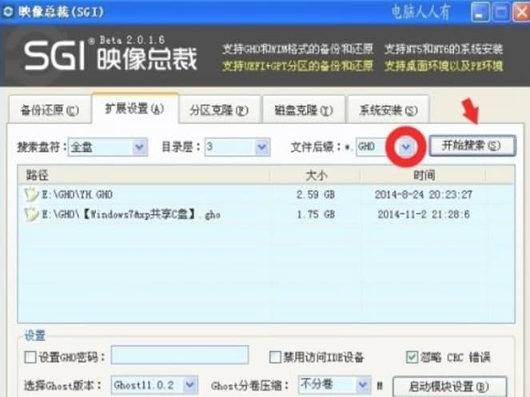
Task: Click the 2014-11-2 21:28:6 time cell
Action: coord(424,215)
